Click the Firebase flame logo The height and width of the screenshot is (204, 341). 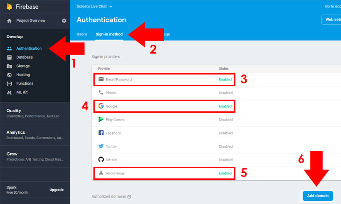coord(9,6)
